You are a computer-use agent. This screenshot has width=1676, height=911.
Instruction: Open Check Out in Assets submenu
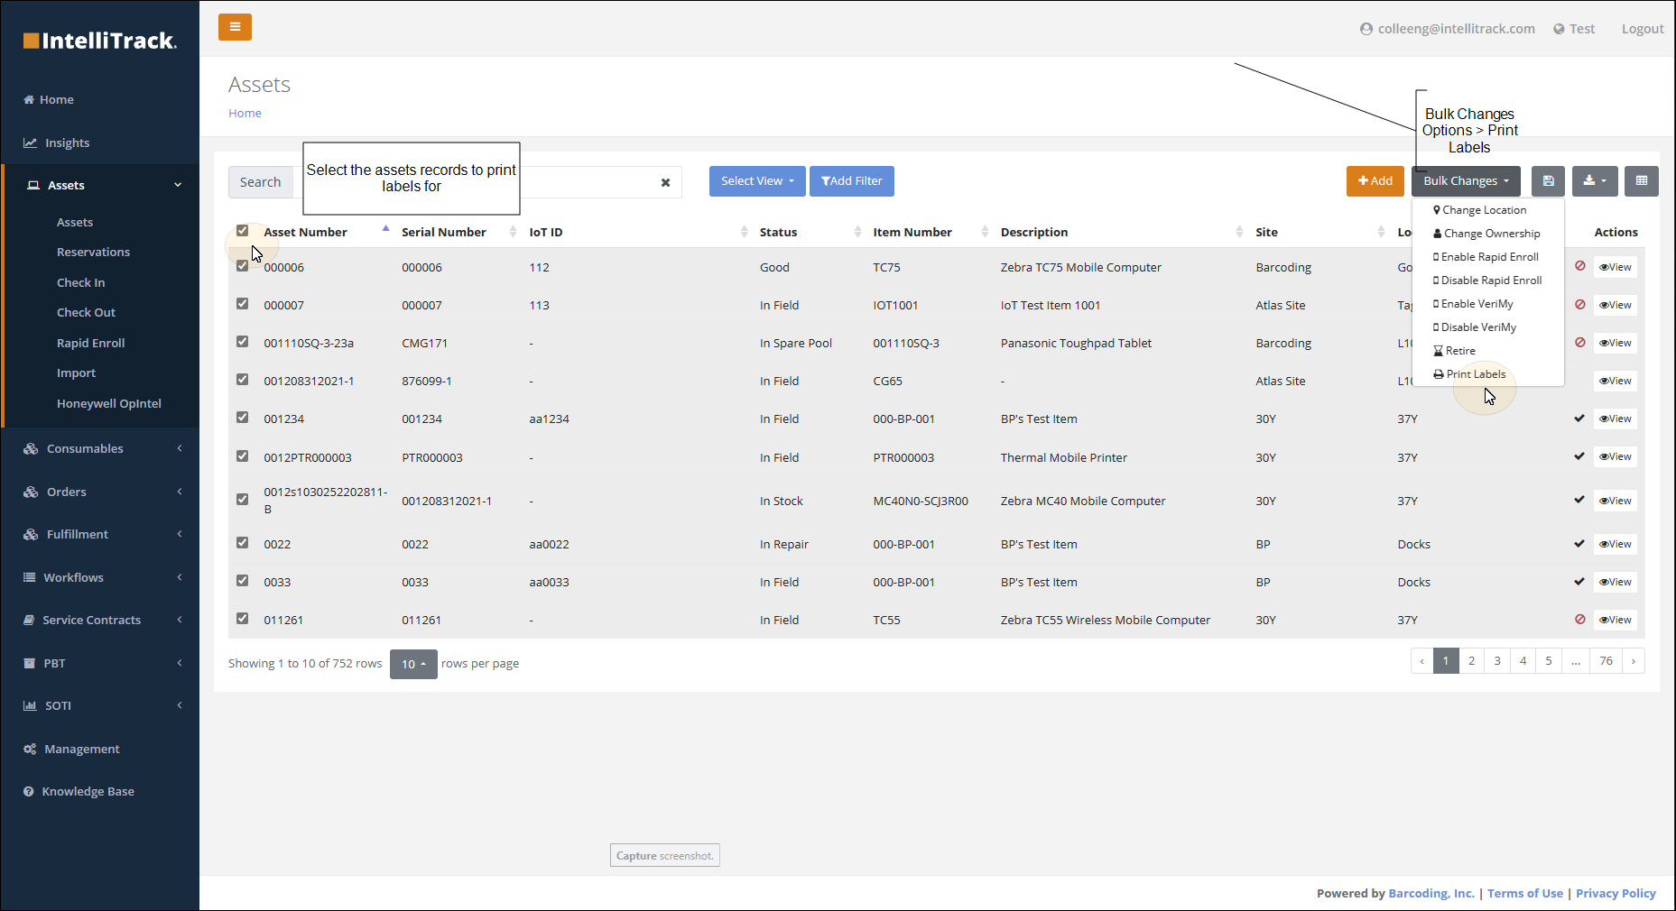[x=86, y=312]
